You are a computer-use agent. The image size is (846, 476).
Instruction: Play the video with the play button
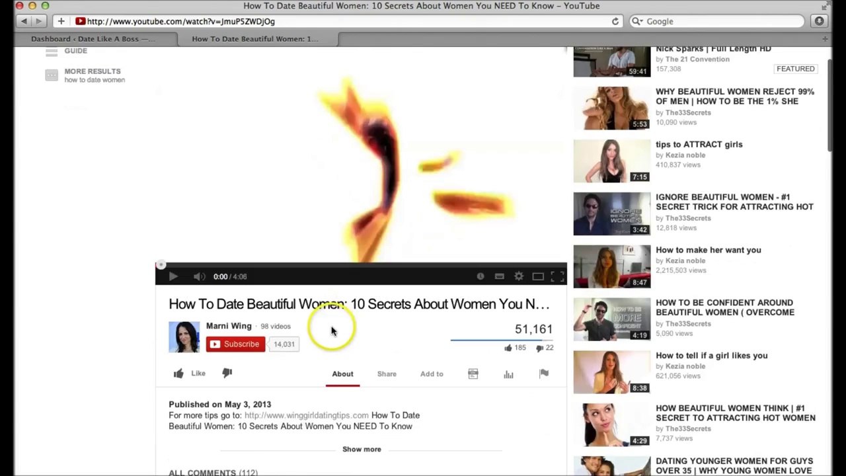pos(173,276)
